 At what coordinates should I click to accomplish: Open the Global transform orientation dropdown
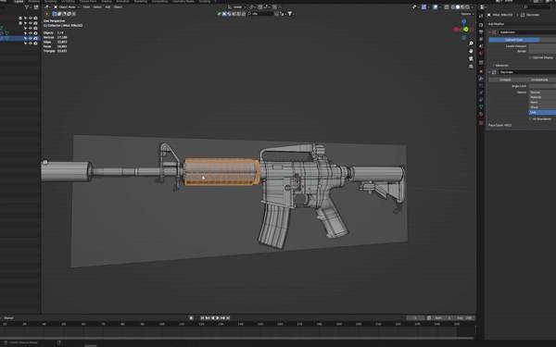pos(237,7)
